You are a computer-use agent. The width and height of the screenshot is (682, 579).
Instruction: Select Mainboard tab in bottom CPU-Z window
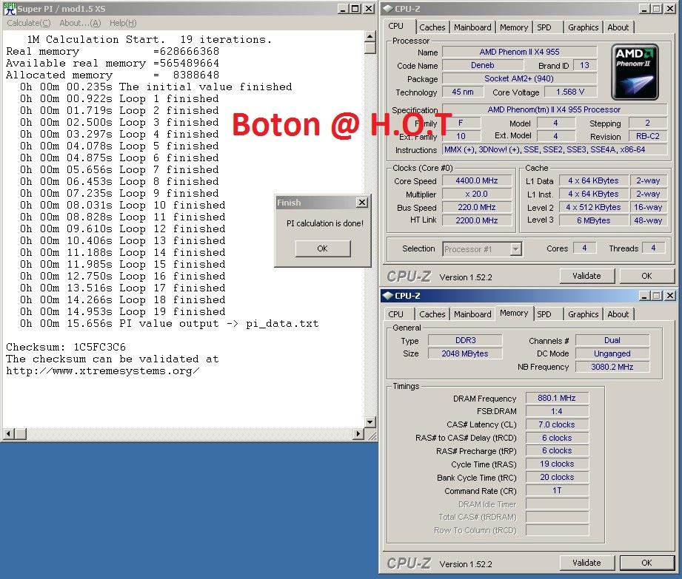pyautogui.click(x=472, y=314)
